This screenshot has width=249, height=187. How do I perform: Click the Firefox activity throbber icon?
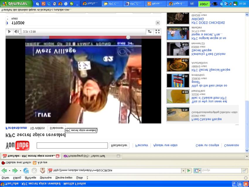tap(245, 178)
